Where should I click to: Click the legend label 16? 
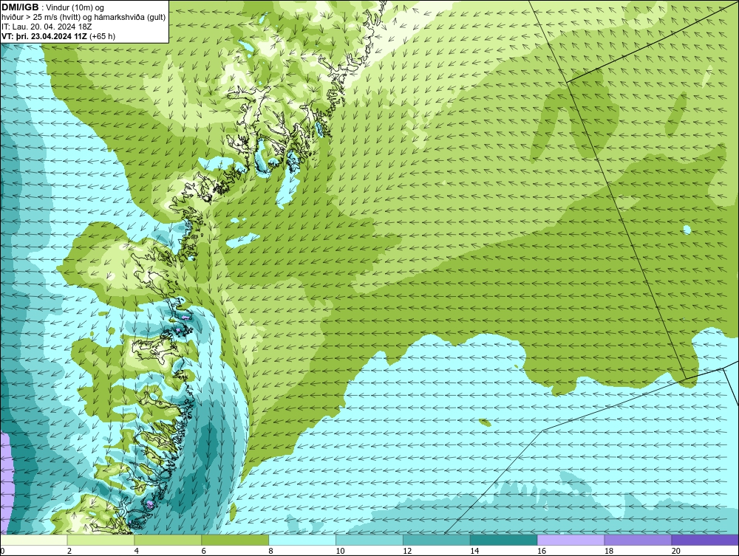pyautogui.click(x=542, y=551)
